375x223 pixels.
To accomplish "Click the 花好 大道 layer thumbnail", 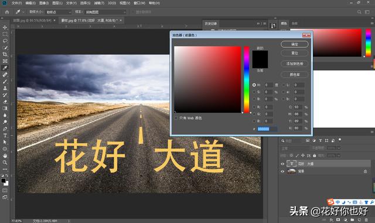I will click(x=291, y=163).
